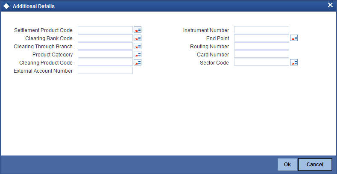Click into the Card Number field
Image resolution: width=337 pixels, height=174 pixels.
click(x=261, y=54)
